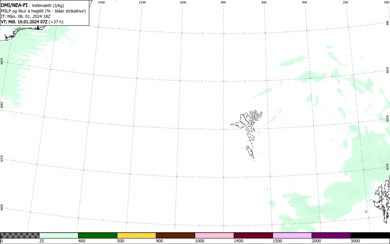Click the pink 1000–1400 legend swatch
Screen dimensions: 390x244
click(214, 235)
